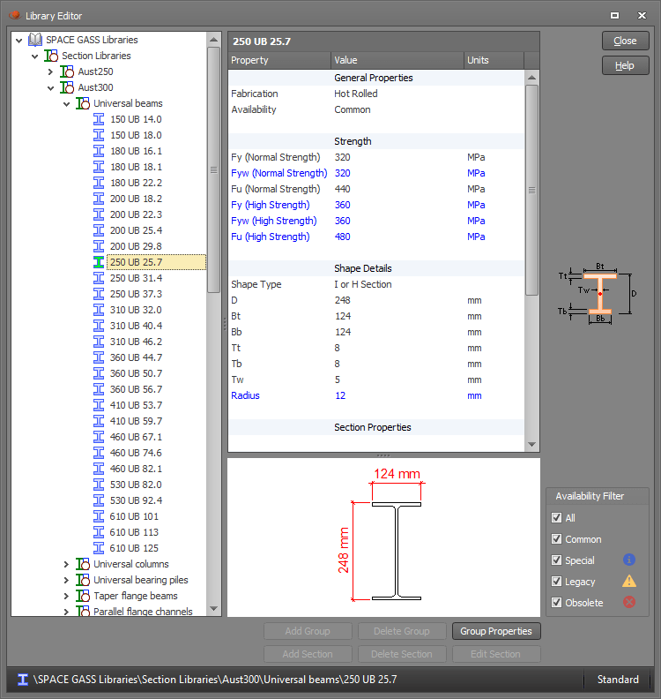This screenshot has height=699, width=661.
Task: Click the Close button
Action: click(626, 41)
